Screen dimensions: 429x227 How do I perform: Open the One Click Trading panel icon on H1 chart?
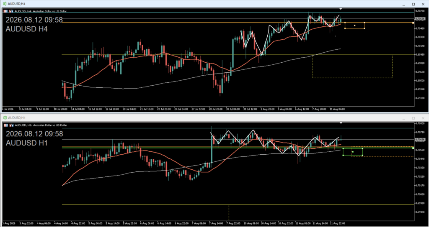tap(6, 125)
